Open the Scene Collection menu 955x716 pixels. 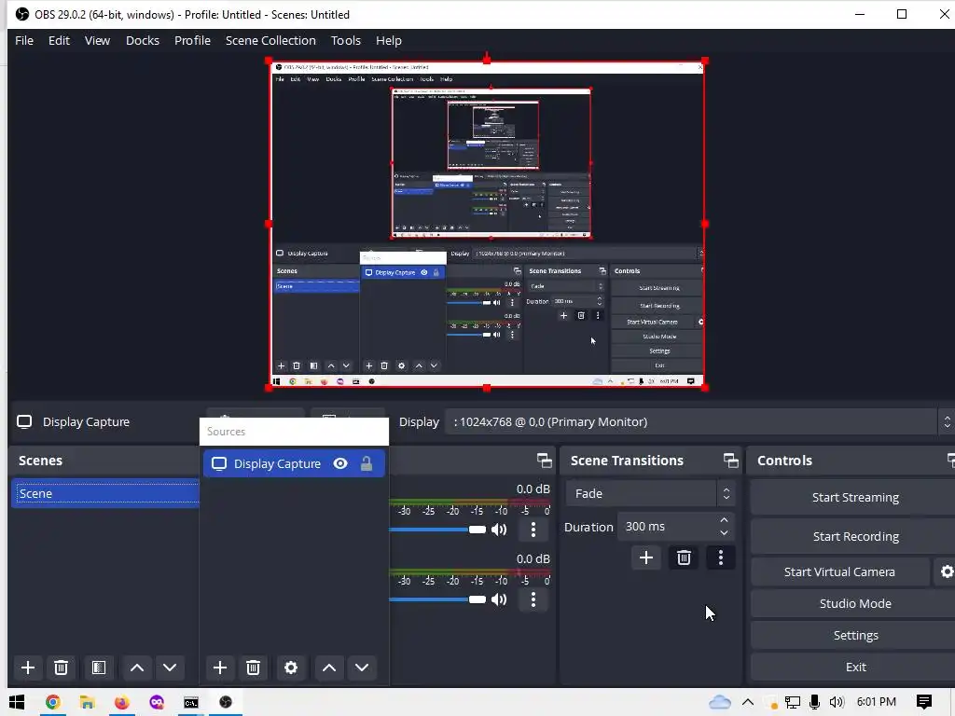click(270, 41)
